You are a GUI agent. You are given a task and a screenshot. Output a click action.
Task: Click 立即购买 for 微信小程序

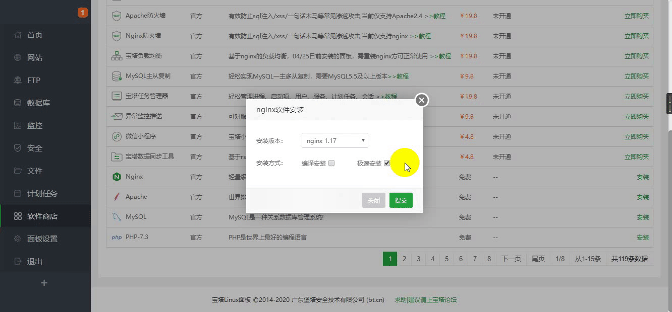point(637,136)
